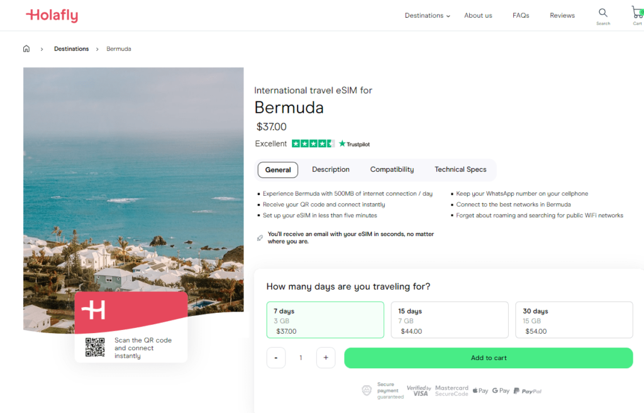Switch to the Description tab

coord(331,169)
